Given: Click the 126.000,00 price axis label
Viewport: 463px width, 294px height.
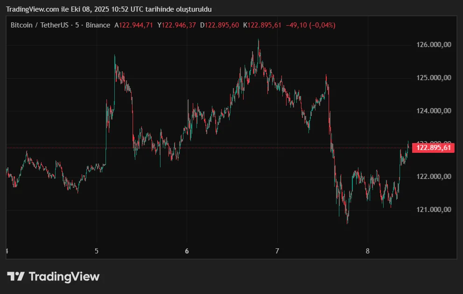Looking at the screenshot, I should click(434, 45).
